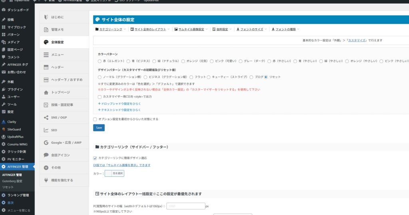Choose the ピンク（可愛い）radio option
Viewport: 409px width, 215px height.
[212, 61]
